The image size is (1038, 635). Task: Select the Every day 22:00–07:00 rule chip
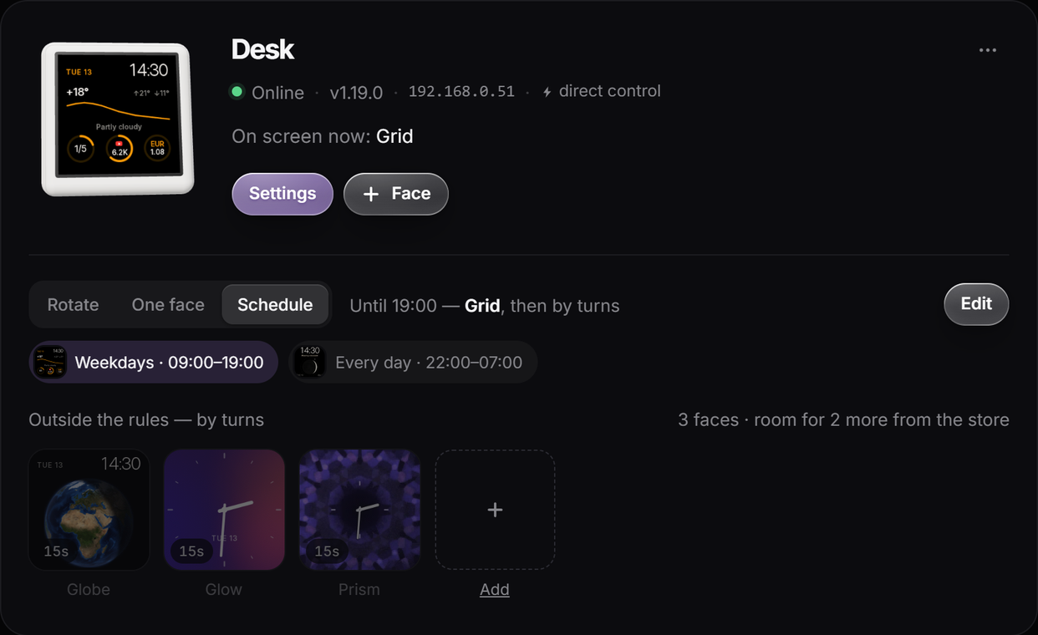point(413,362)
